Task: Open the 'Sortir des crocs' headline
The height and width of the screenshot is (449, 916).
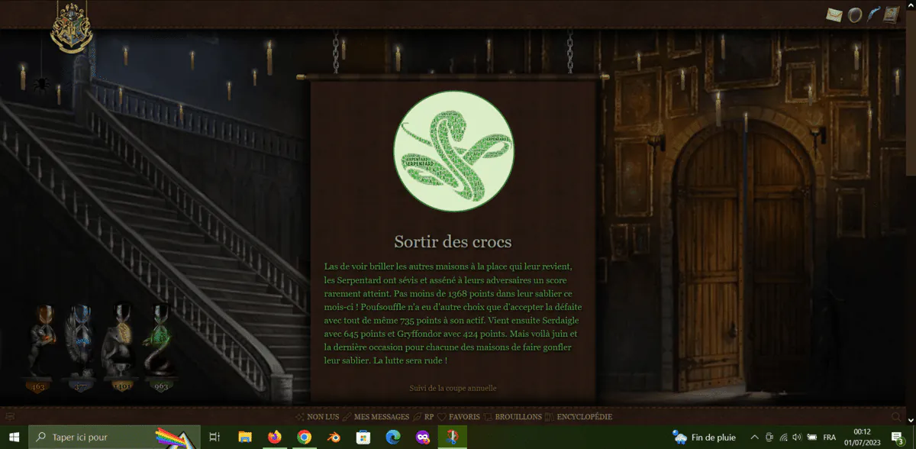Action: tap(453, 242)
